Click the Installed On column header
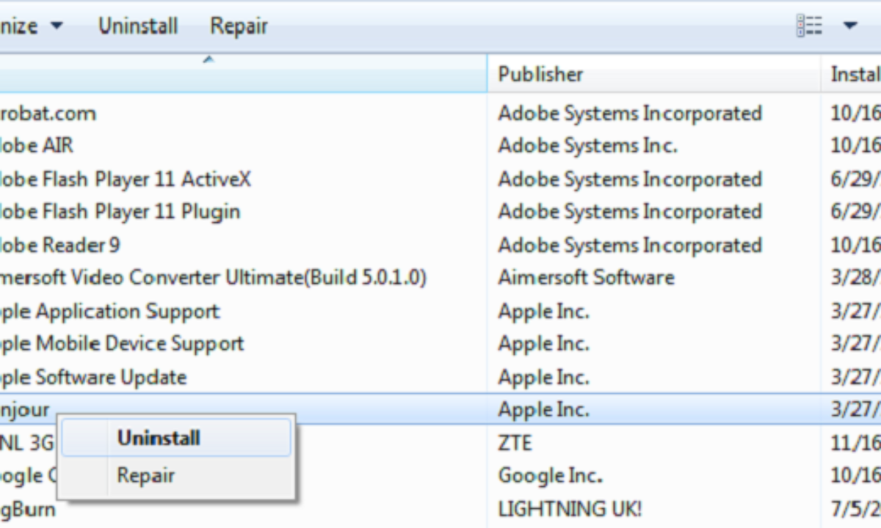This screenshot has width=881, height=528. 855,74
